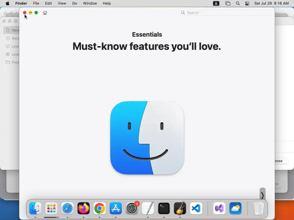This screenshot has width=294, height=220.
Task: Launch Firefox from the Dock
Action: point(84,208)
